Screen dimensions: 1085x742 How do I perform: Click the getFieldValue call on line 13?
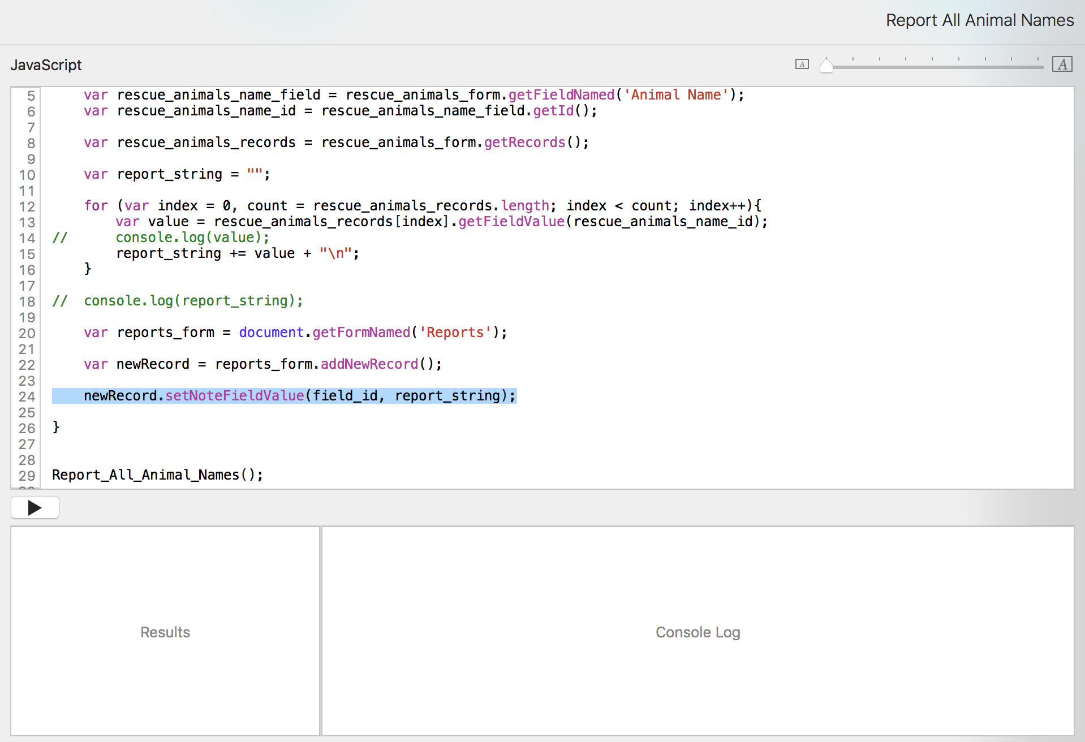511,222
